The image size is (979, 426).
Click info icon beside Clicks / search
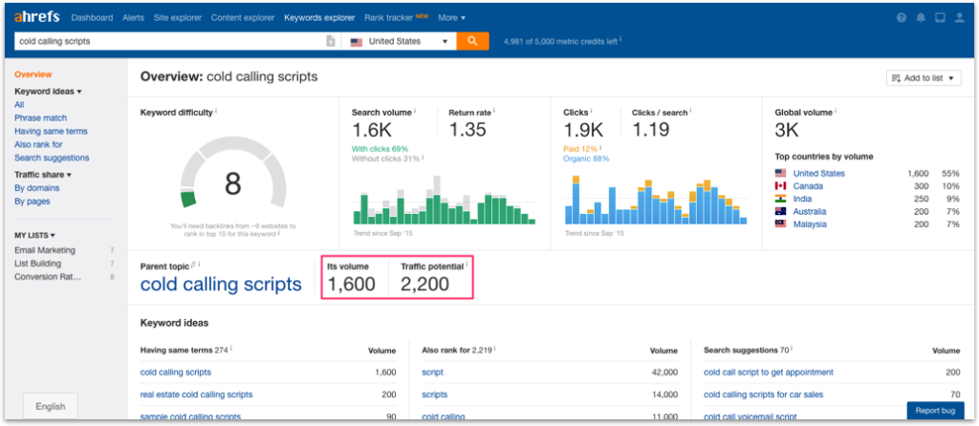click(x=690, y=111)
